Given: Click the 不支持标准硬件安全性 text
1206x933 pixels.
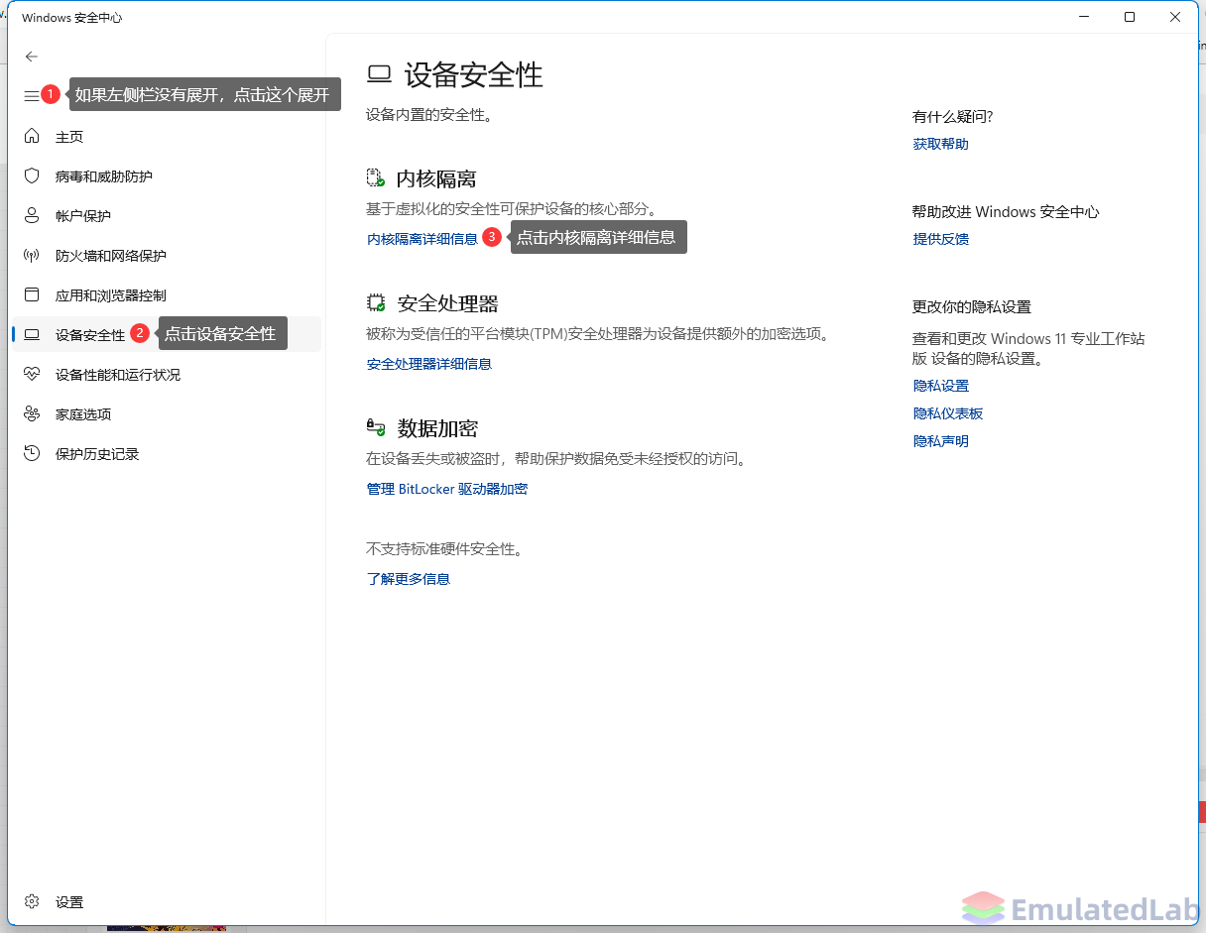Looking at the screenshot, I should coord(444,549).
